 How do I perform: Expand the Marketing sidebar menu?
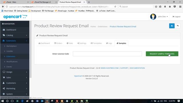pyautogui.click(x=15, y=88)
